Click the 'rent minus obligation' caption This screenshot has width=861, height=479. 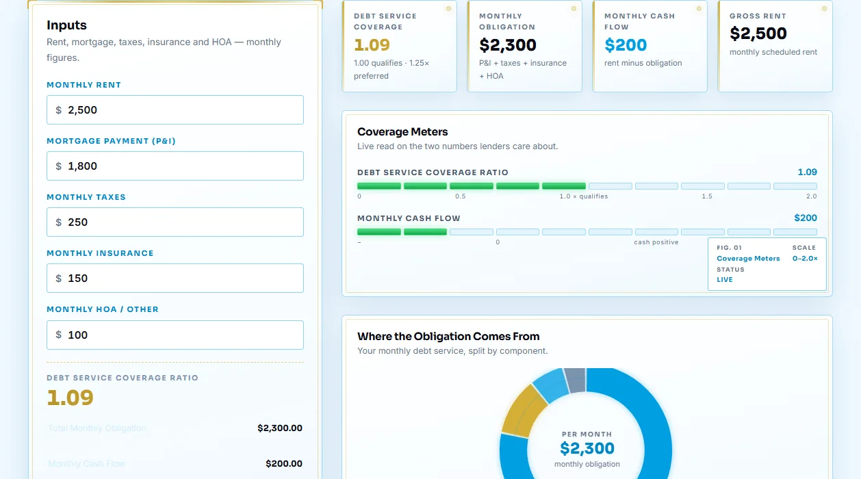coord(643,63)
